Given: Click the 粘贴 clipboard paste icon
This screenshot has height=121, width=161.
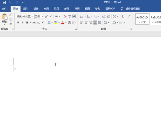Looking at the screenshot, I should (5, 17).
